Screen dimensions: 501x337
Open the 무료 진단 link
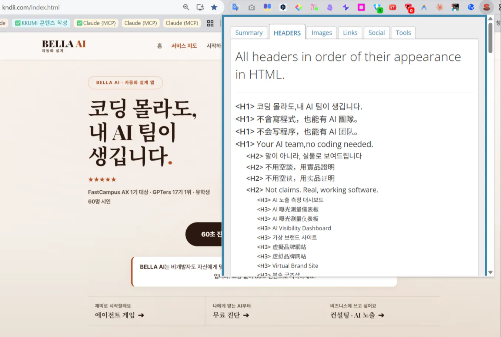coord(231,315)
